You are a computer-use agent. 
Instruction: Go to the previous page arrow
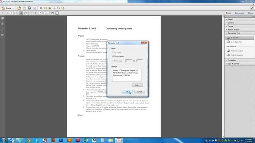(3, 13)
